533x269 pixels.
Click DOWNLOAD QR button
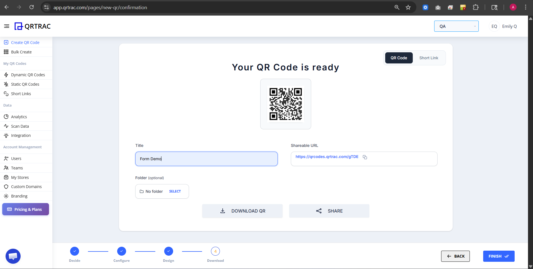pyautogui.click(x=242, y=211)
